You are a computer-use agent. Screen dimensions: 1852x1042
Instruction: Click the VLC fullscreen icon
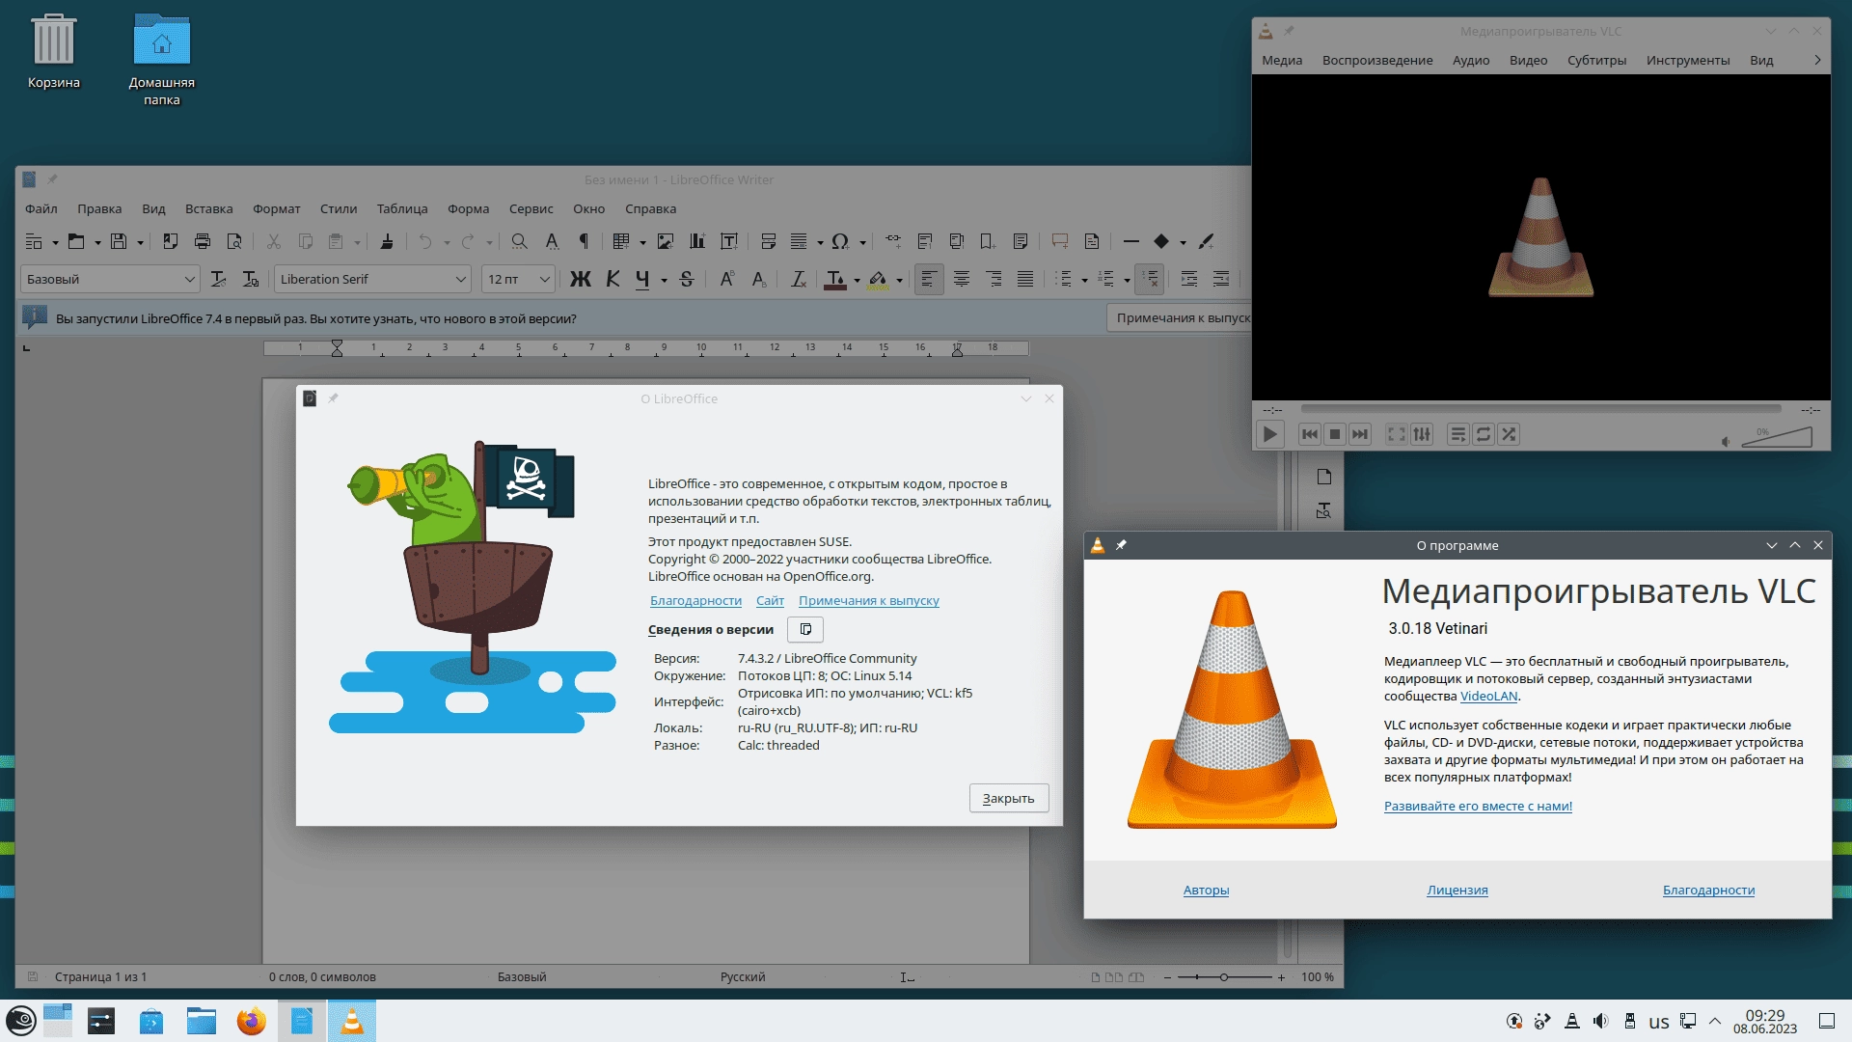pos(1396,434)
